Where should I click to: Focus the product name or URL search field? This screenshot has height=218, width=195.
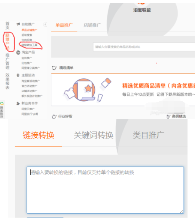pyautogui.click(x=144, y=47)
